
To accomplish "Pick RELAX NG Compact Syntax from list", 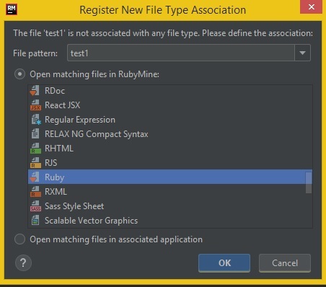I will pos(170,134).
